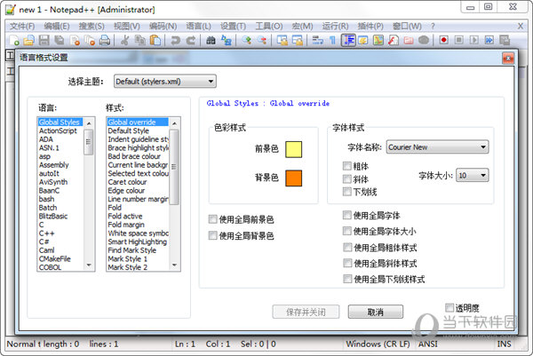Click the Close All toolbar icon
The image size is (533, 356).
tap(90, 41)
